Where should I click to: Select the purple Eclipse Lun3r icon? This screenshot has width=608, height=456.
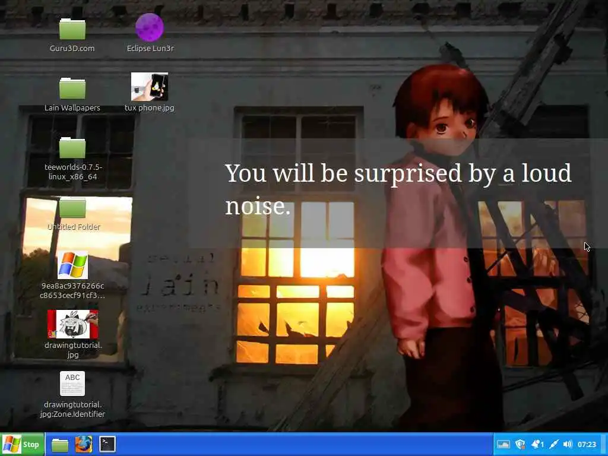coord(150,27)
